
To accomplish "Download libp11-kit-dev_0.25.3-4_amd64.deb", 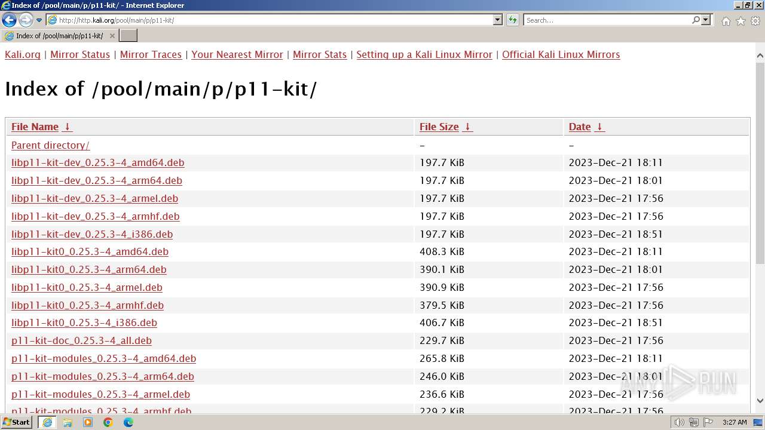I will click(98, 162).
